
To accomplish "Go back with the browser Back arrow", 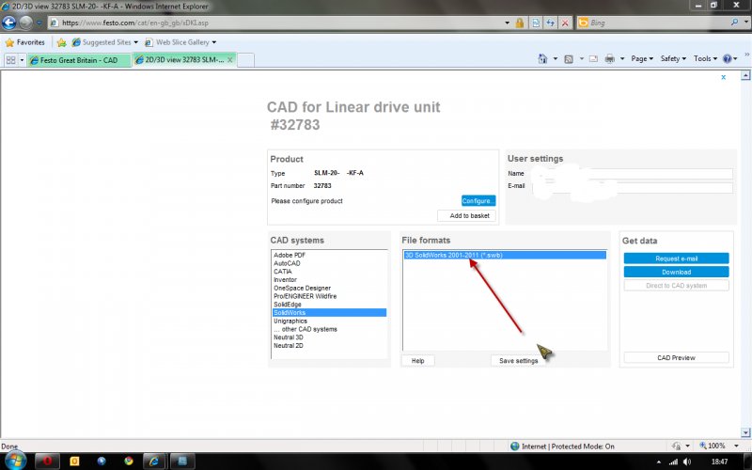I will point(9,23).
